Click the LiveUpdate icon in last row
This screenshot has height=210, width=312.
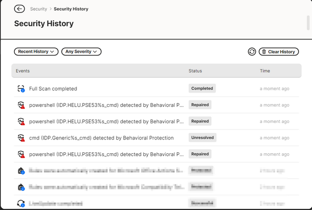click(x=21, y=203)
